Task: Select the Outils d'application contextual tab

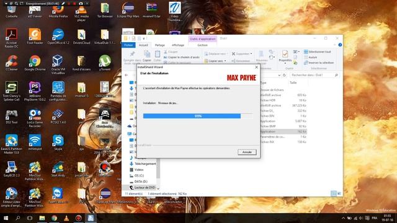Action: point(203,39)
